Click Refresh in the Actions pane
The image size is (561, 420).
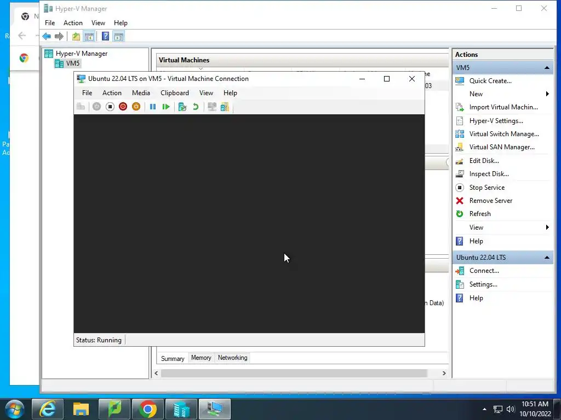480,214
